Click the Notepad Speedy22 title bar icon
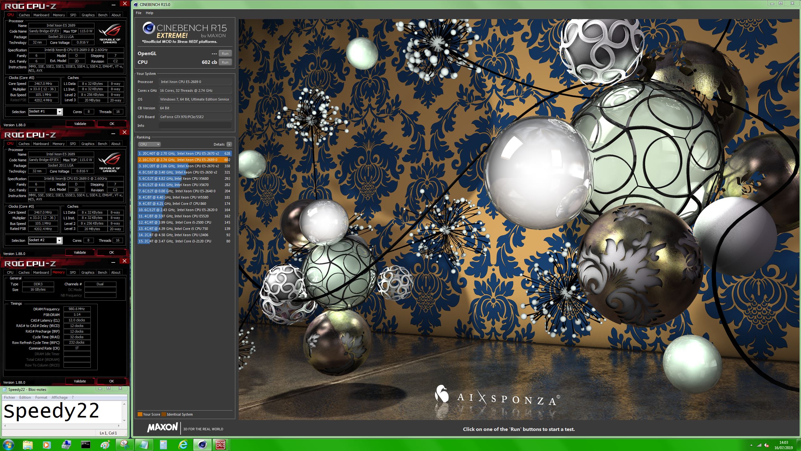This screenshot has width=801, height=451. 5,390
